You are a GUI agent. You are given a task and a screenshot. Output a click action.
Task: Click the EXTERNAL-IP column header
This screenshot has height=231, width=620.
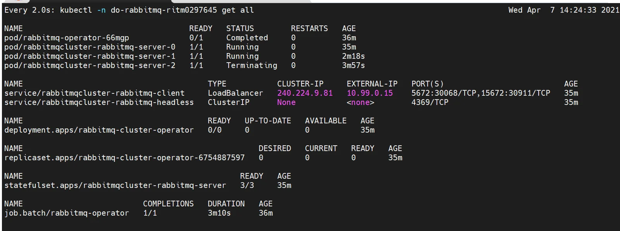[372, 84]
